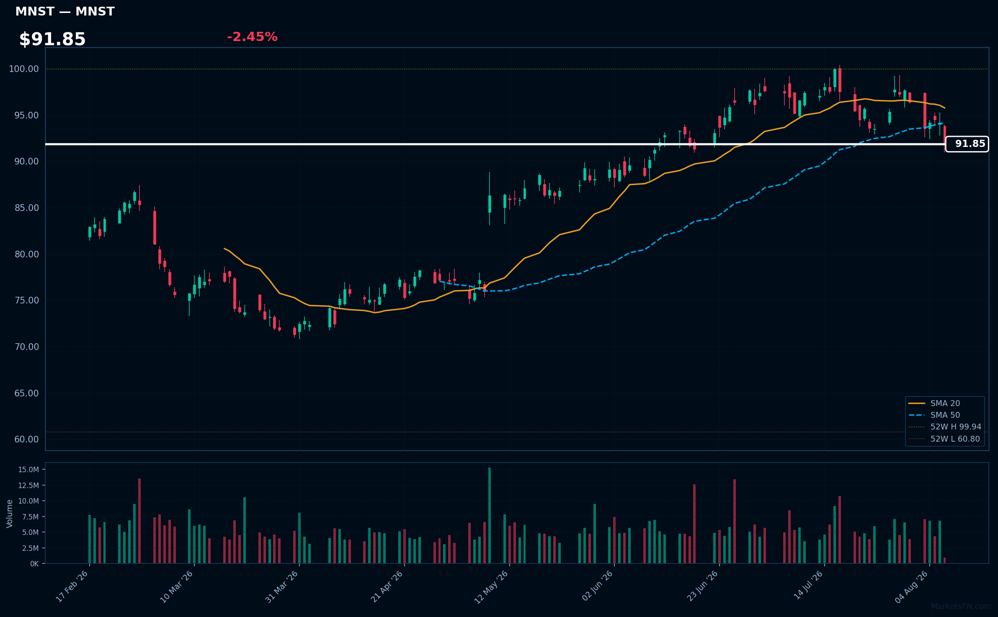Viewport: 998px width, 617px height.
Task: Click the 2.5M volume axis label
Action: click(31, 548)
